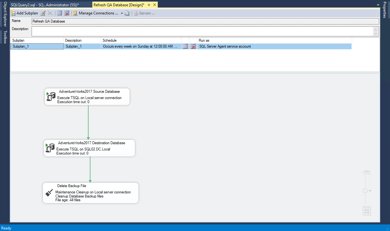
Task: Click Remove Schedule icon in the toolbar
Action: click(x=67, y=13)
